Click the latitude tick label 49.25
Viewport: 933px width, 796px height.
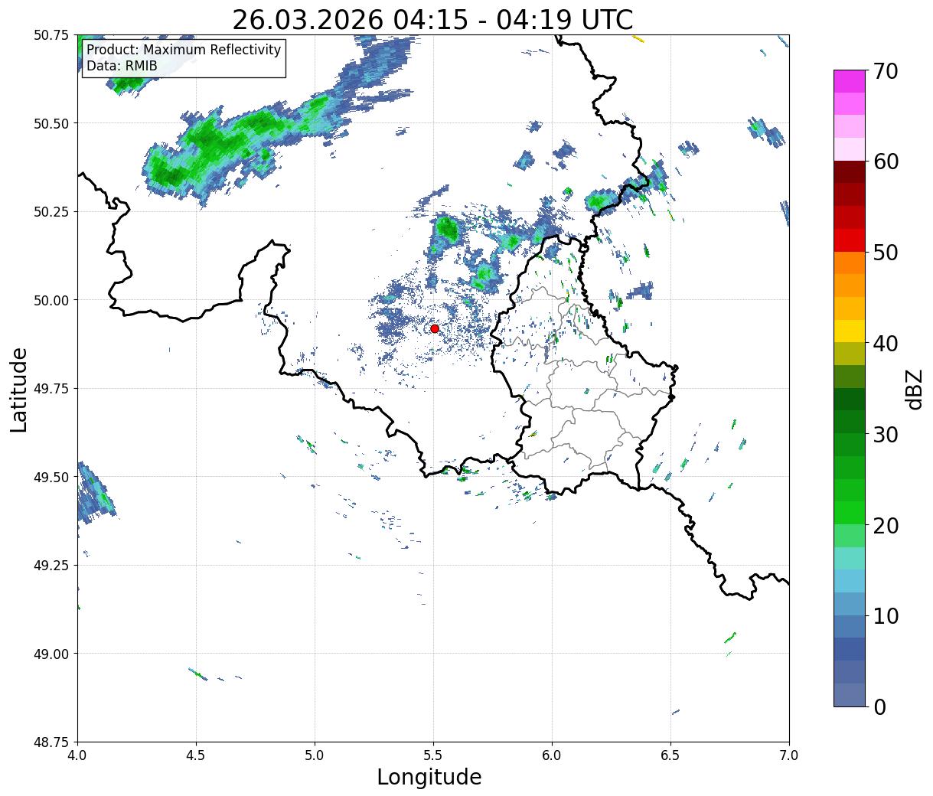click(x=51, y=566)
